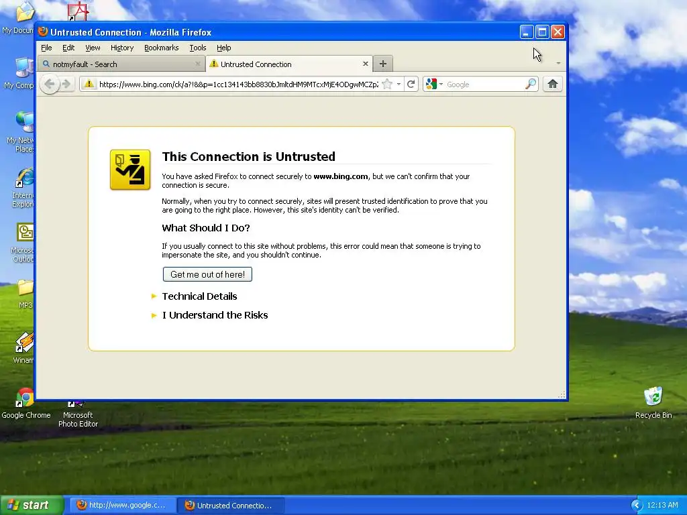This screenshot has width=687, height=515.
Task: Open the Windows start menu
Action: [x=32, y=505]
